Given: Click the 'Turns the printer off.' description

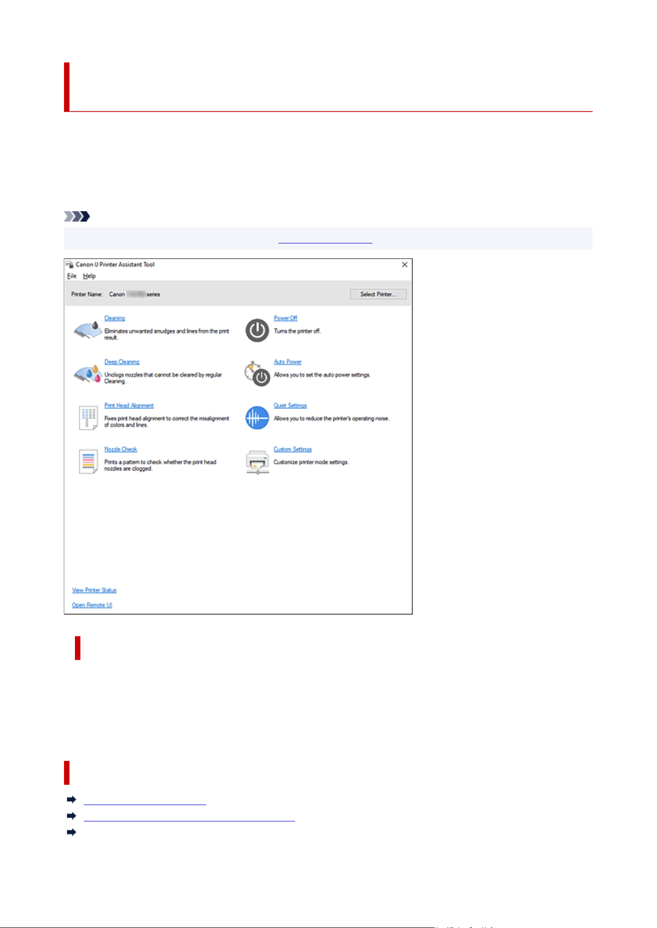Looking at the screenshot, I should [x=298, y=331].
